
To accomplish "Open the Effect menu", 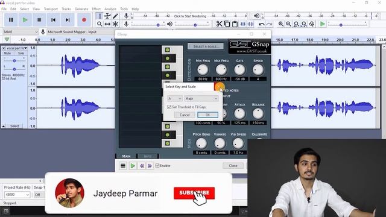I will [96, 9].
